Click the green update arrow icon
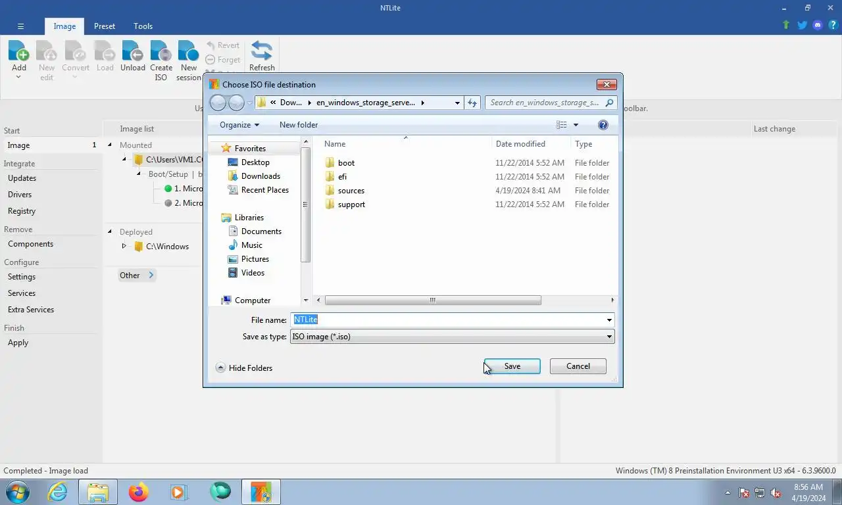The width and height of the screenshot is (842, 505). tap(786, 25)
